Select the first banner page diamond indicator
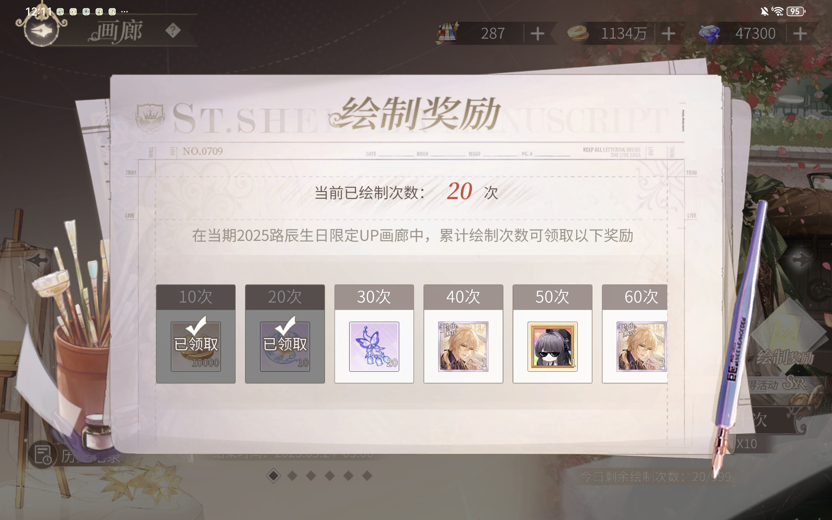 (x=273, y=475)
